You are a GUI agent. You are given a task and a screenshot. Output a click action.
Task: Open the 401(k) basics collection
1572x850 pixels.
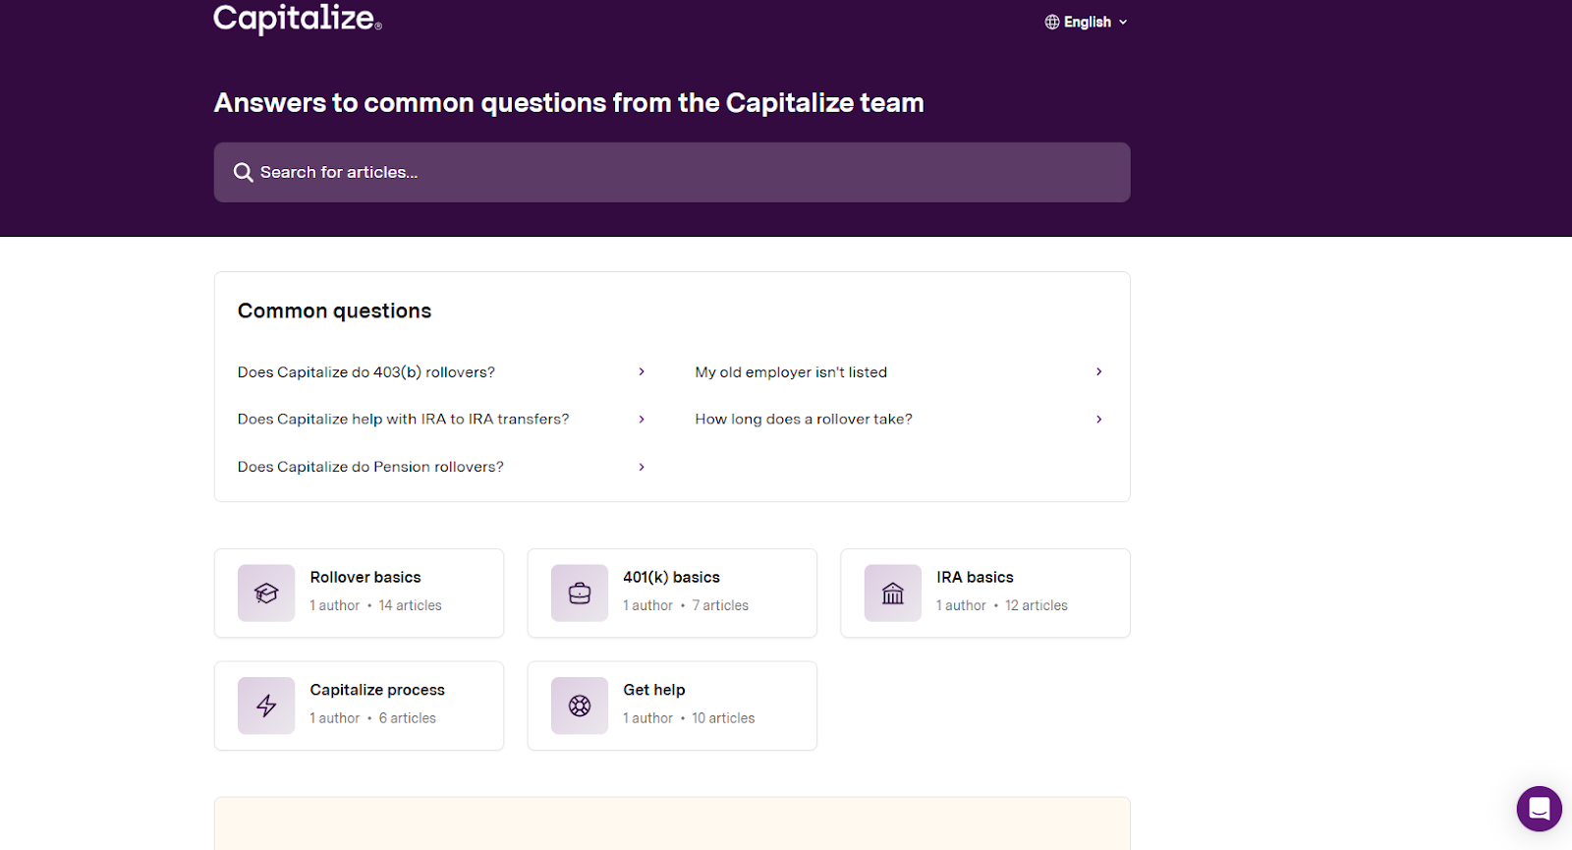click(672, 594)
